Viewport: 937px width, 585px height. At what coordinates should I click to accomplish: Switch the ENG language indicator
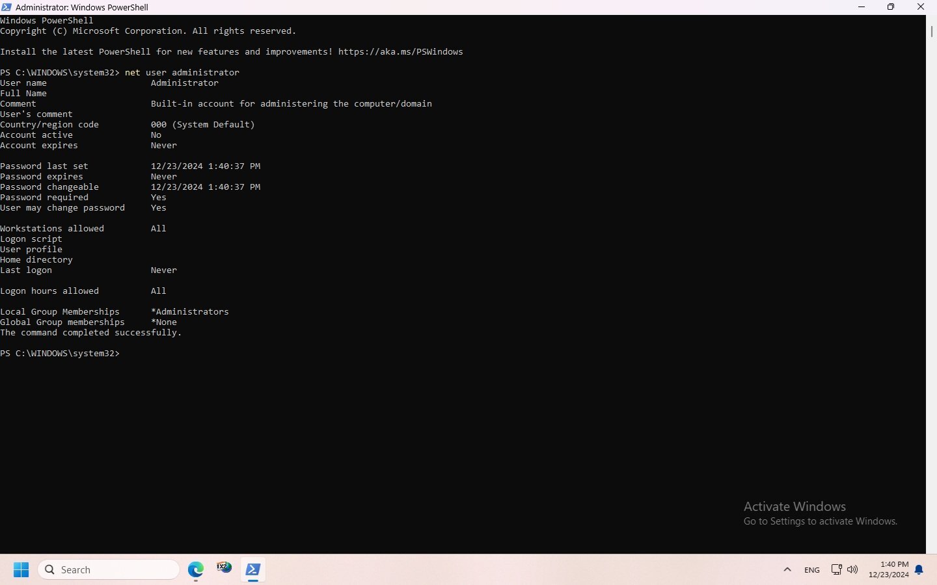[812, 570]
